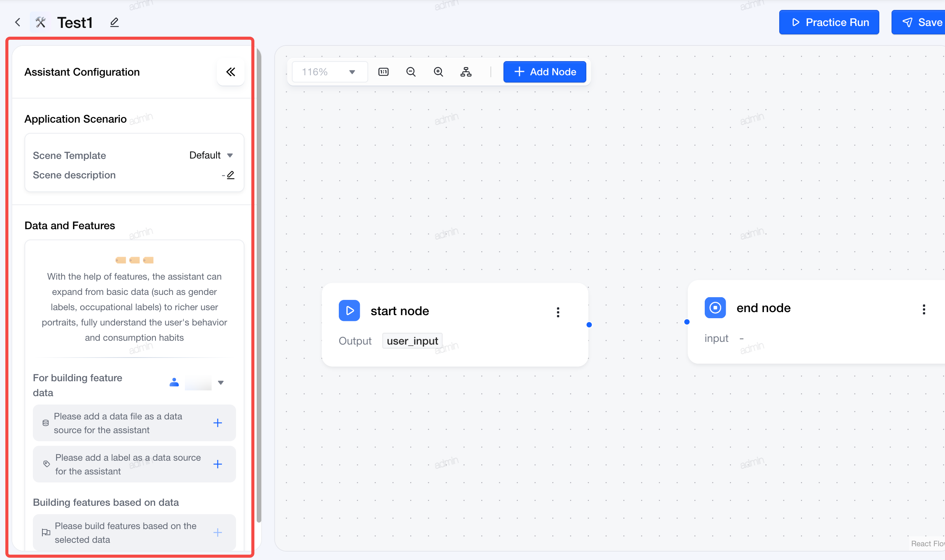Edit the Test1 title with pencil icon

(114, 22)
